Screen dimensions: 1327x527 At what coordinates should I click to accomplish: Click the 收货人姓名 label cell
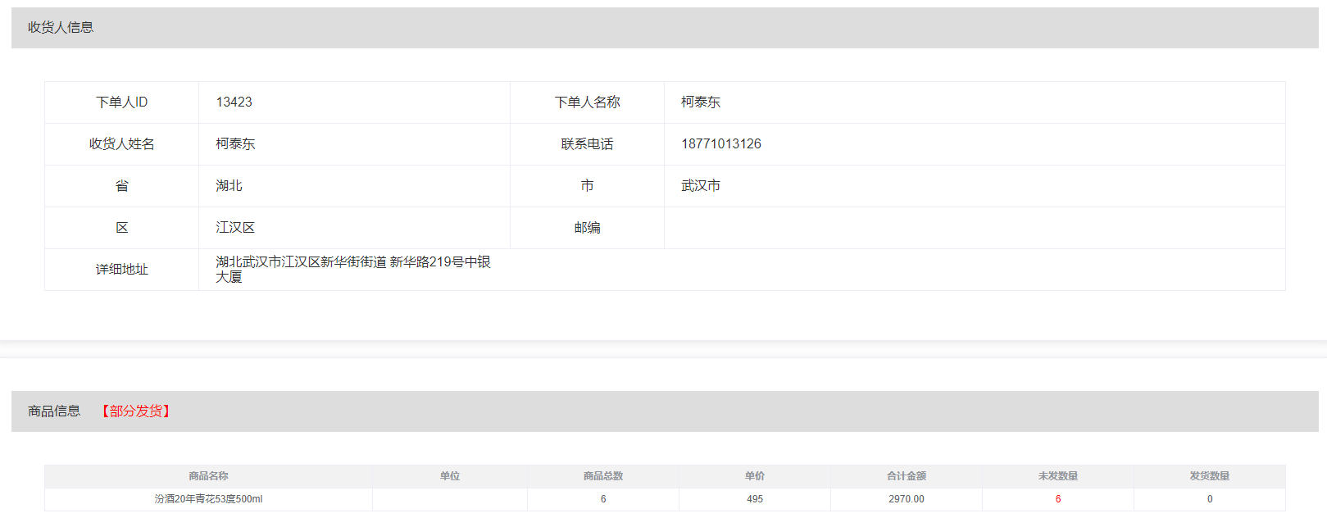[x=121, y=144]
